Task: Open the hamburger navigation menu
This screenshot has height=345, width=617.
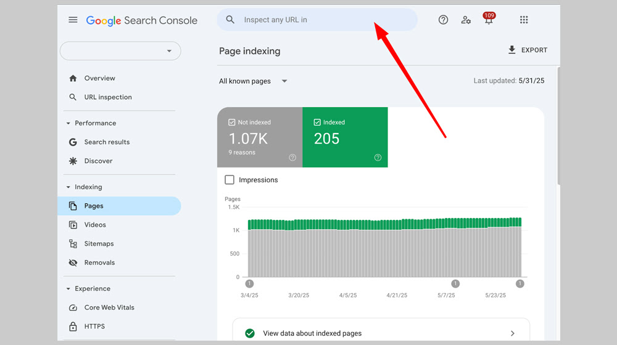Action: pos(73,20)
